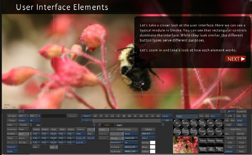Select the Texture surface button
The image size is (252, 155).
point(203,141)
